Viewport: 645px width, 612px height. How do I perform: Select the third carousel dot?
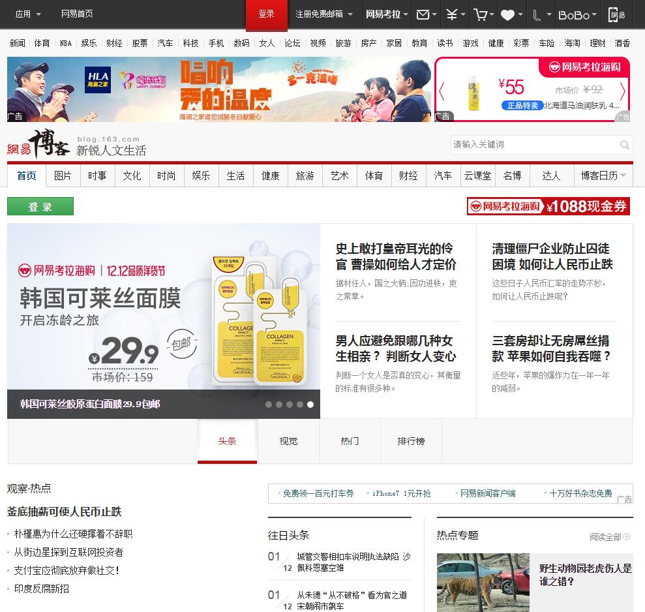click(x=290, y=405)
